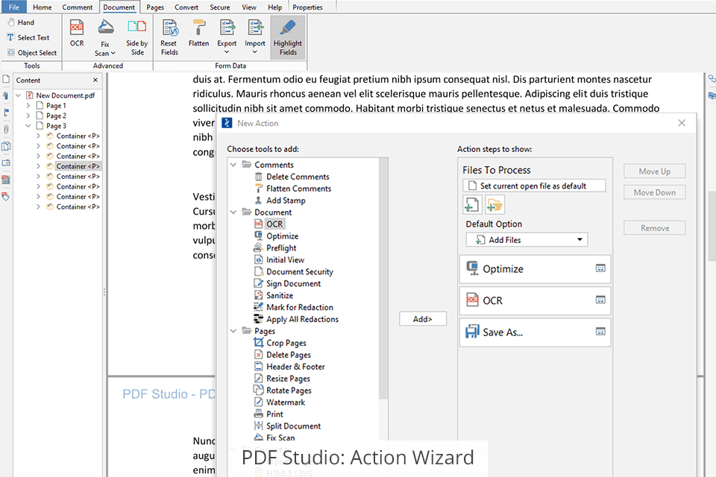Choose the Select Text tool
This screenshot has width=716, height=477.
click(28, 37)
